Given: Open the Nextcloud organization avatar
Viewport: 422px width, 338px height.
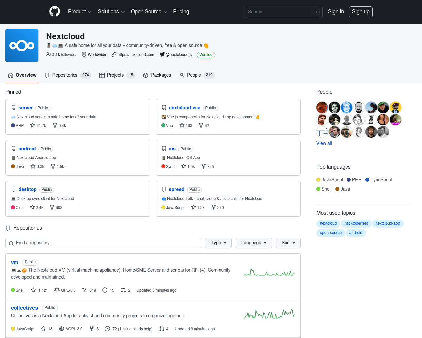Looking at the screenshot, I should (x=22, y=46).
